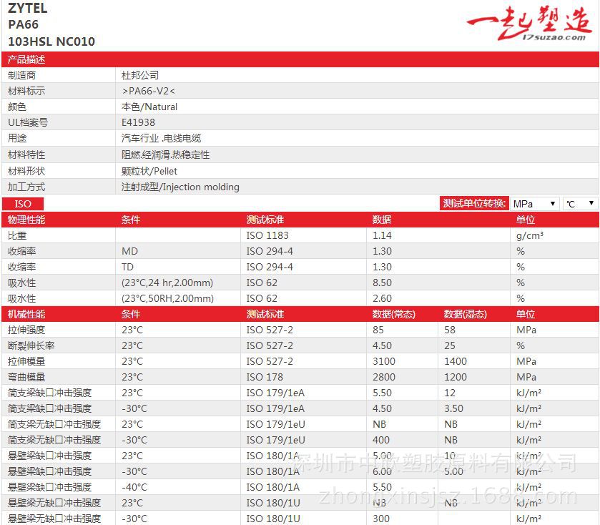Select the UL file number E41938
Screen dimensions: 600x525
[138, 122]
